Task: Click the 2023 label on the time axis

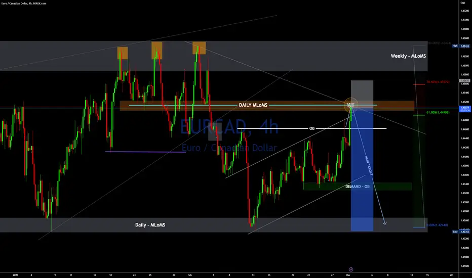Action: tap(15, 275)
